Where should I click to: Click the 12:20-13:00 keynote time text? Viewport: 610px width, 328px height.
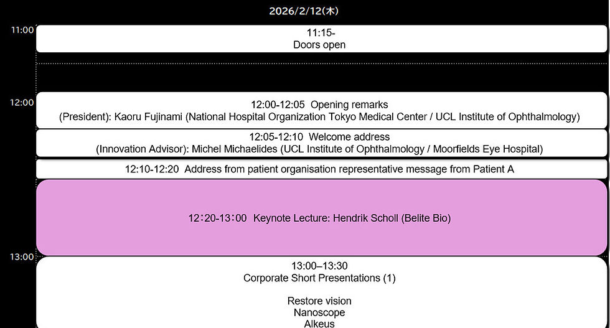[x=217, y=218]
